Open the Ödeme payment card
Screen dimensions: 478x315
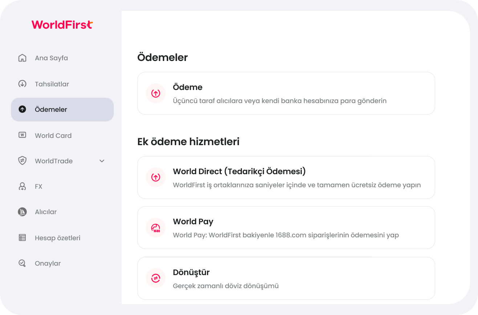[x=286, y=93]
